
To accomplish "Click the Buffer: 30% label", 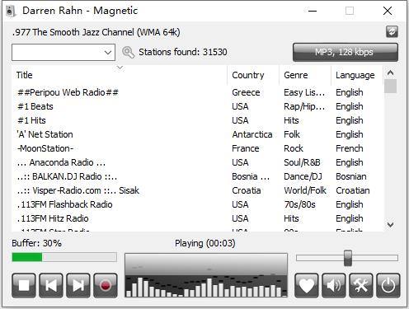I will click(x=36, y=243).
